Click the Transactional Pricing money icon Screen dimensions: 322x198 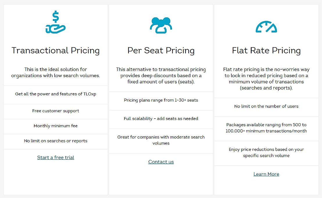56,22
